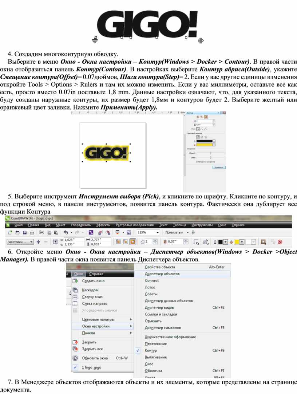The width and height of the screenshot is (297, 394).
Task: Click the Paste icon in standard toolbar
Action: [x=56, y=232]
